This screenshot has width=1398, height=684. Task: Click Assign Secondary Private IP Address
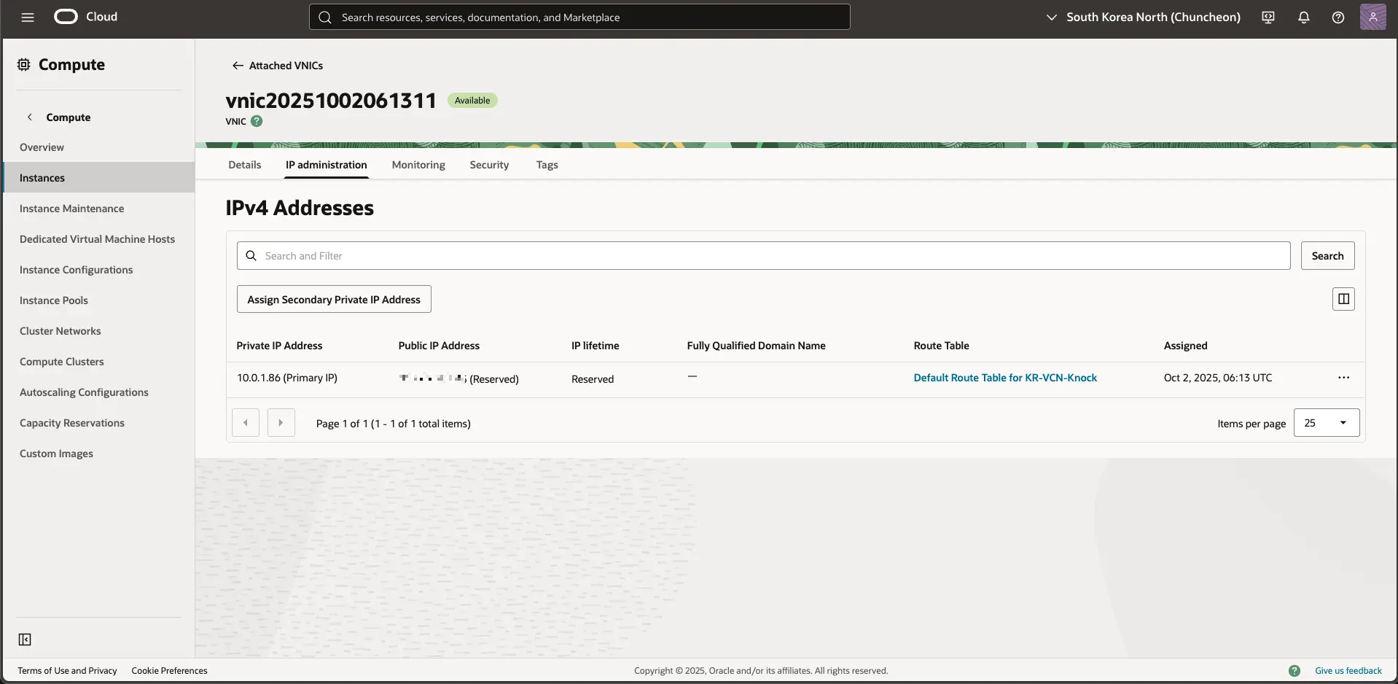click(333, 298)
